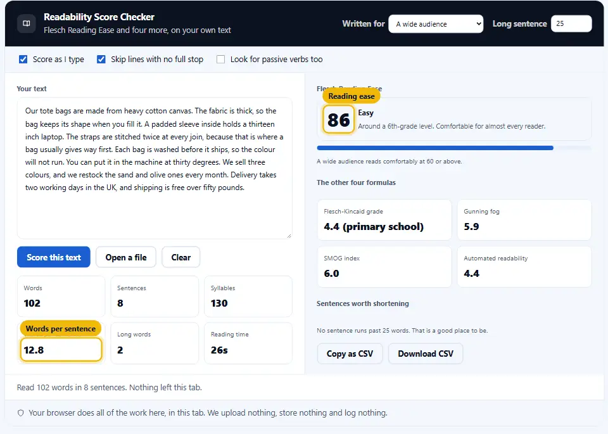
Task: Click the Sentences count value 8
Action: coord(120,303)
